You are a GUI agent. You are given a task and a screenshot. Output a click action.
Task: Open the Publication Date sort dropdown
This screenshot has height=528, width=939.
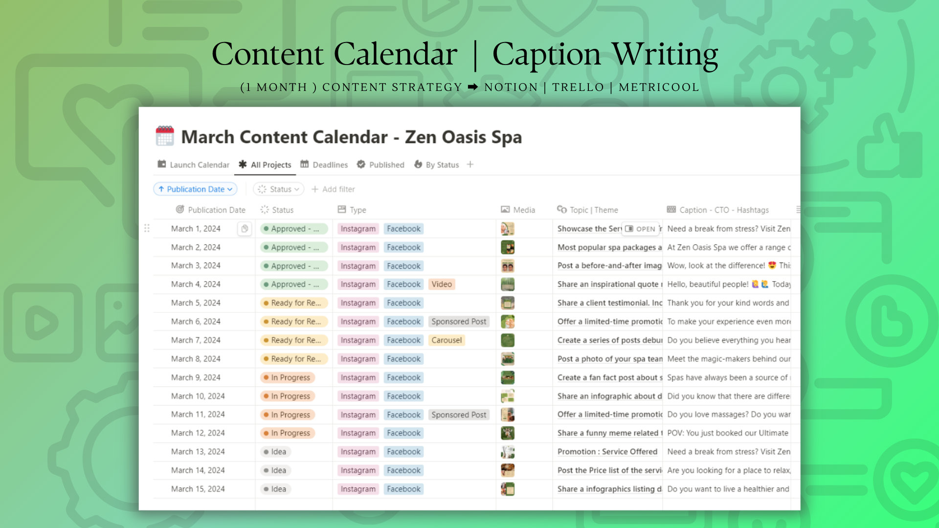[195, 189]
